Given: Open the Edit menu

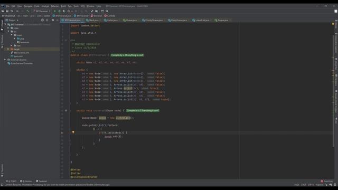Looking at the screenshot, I should click(x=13, y=6).
